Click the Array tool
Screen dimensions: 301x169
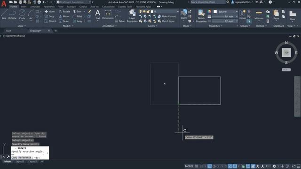point(78,21)
